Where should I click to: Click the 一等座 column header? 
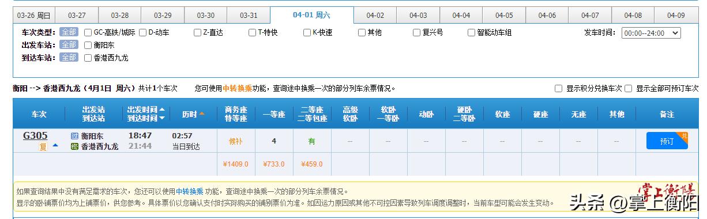[x=274, y=114]
